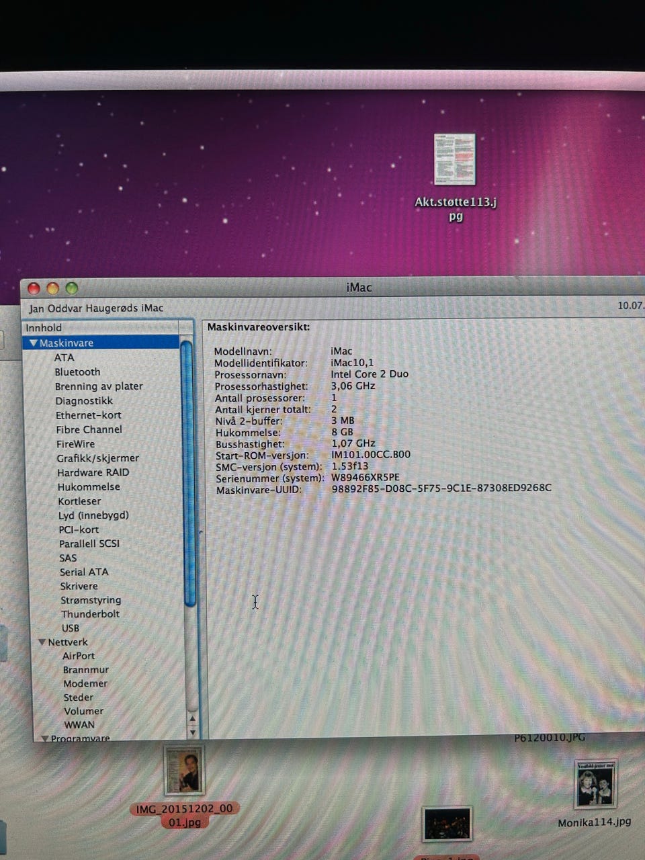Image resolution: width=645 pixels, height=860 pixels.
Task: Select the Maskinvare category row
Action: [x=102, y=343]
